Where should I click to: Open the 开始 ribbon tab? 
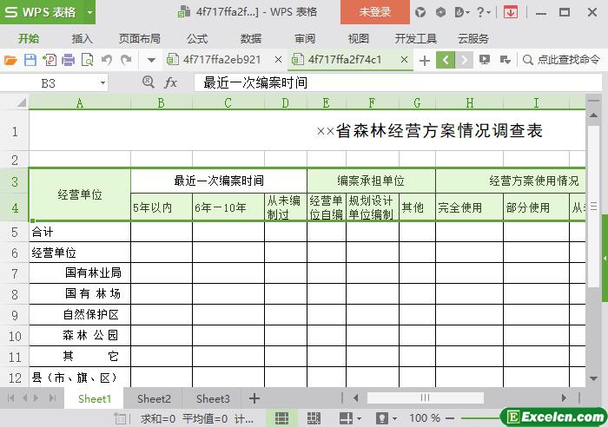[x=29, y=38]
